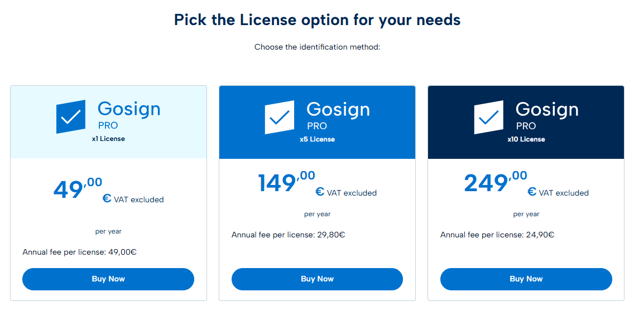This screenshot has width=634, height=316.
Task: Click the 49,00 price amount
Action: pos(78,189)
